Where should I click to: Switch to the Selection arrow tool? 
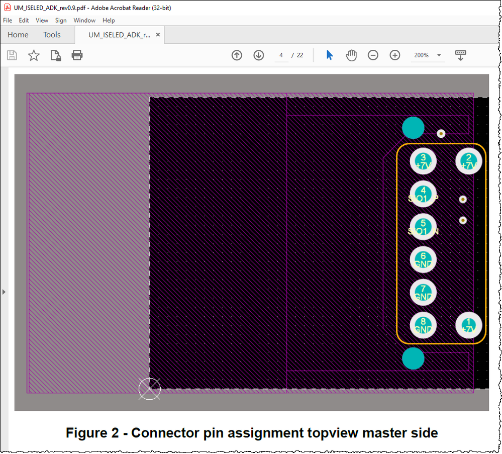point(329,55)
